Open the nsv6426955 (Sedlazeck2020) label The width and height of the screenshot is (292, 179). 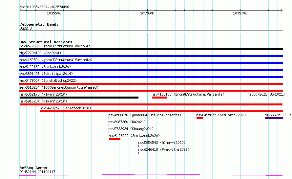[x=134, y=136]
